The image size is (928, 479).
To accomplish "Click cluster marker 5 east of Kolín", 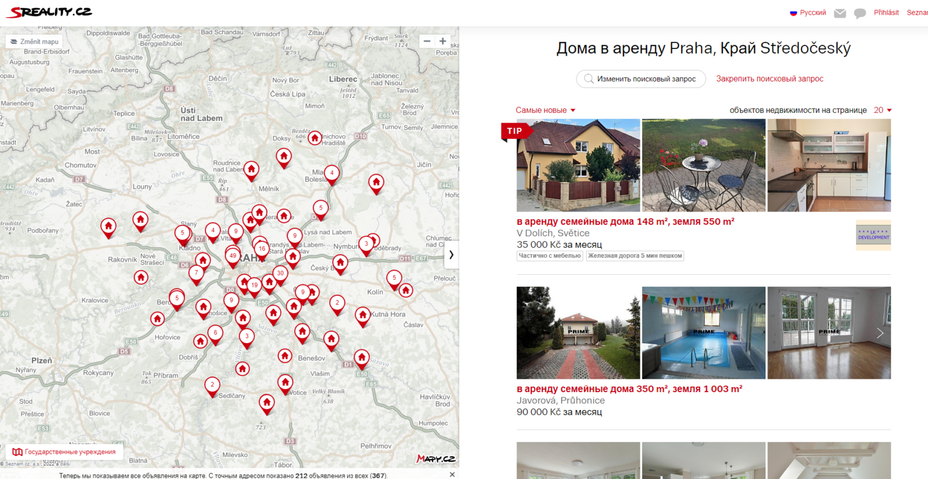I will point(394,278).
